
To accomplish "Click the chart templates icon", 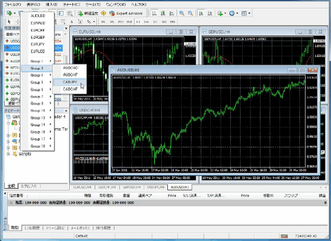I will (x=244, y=13).
